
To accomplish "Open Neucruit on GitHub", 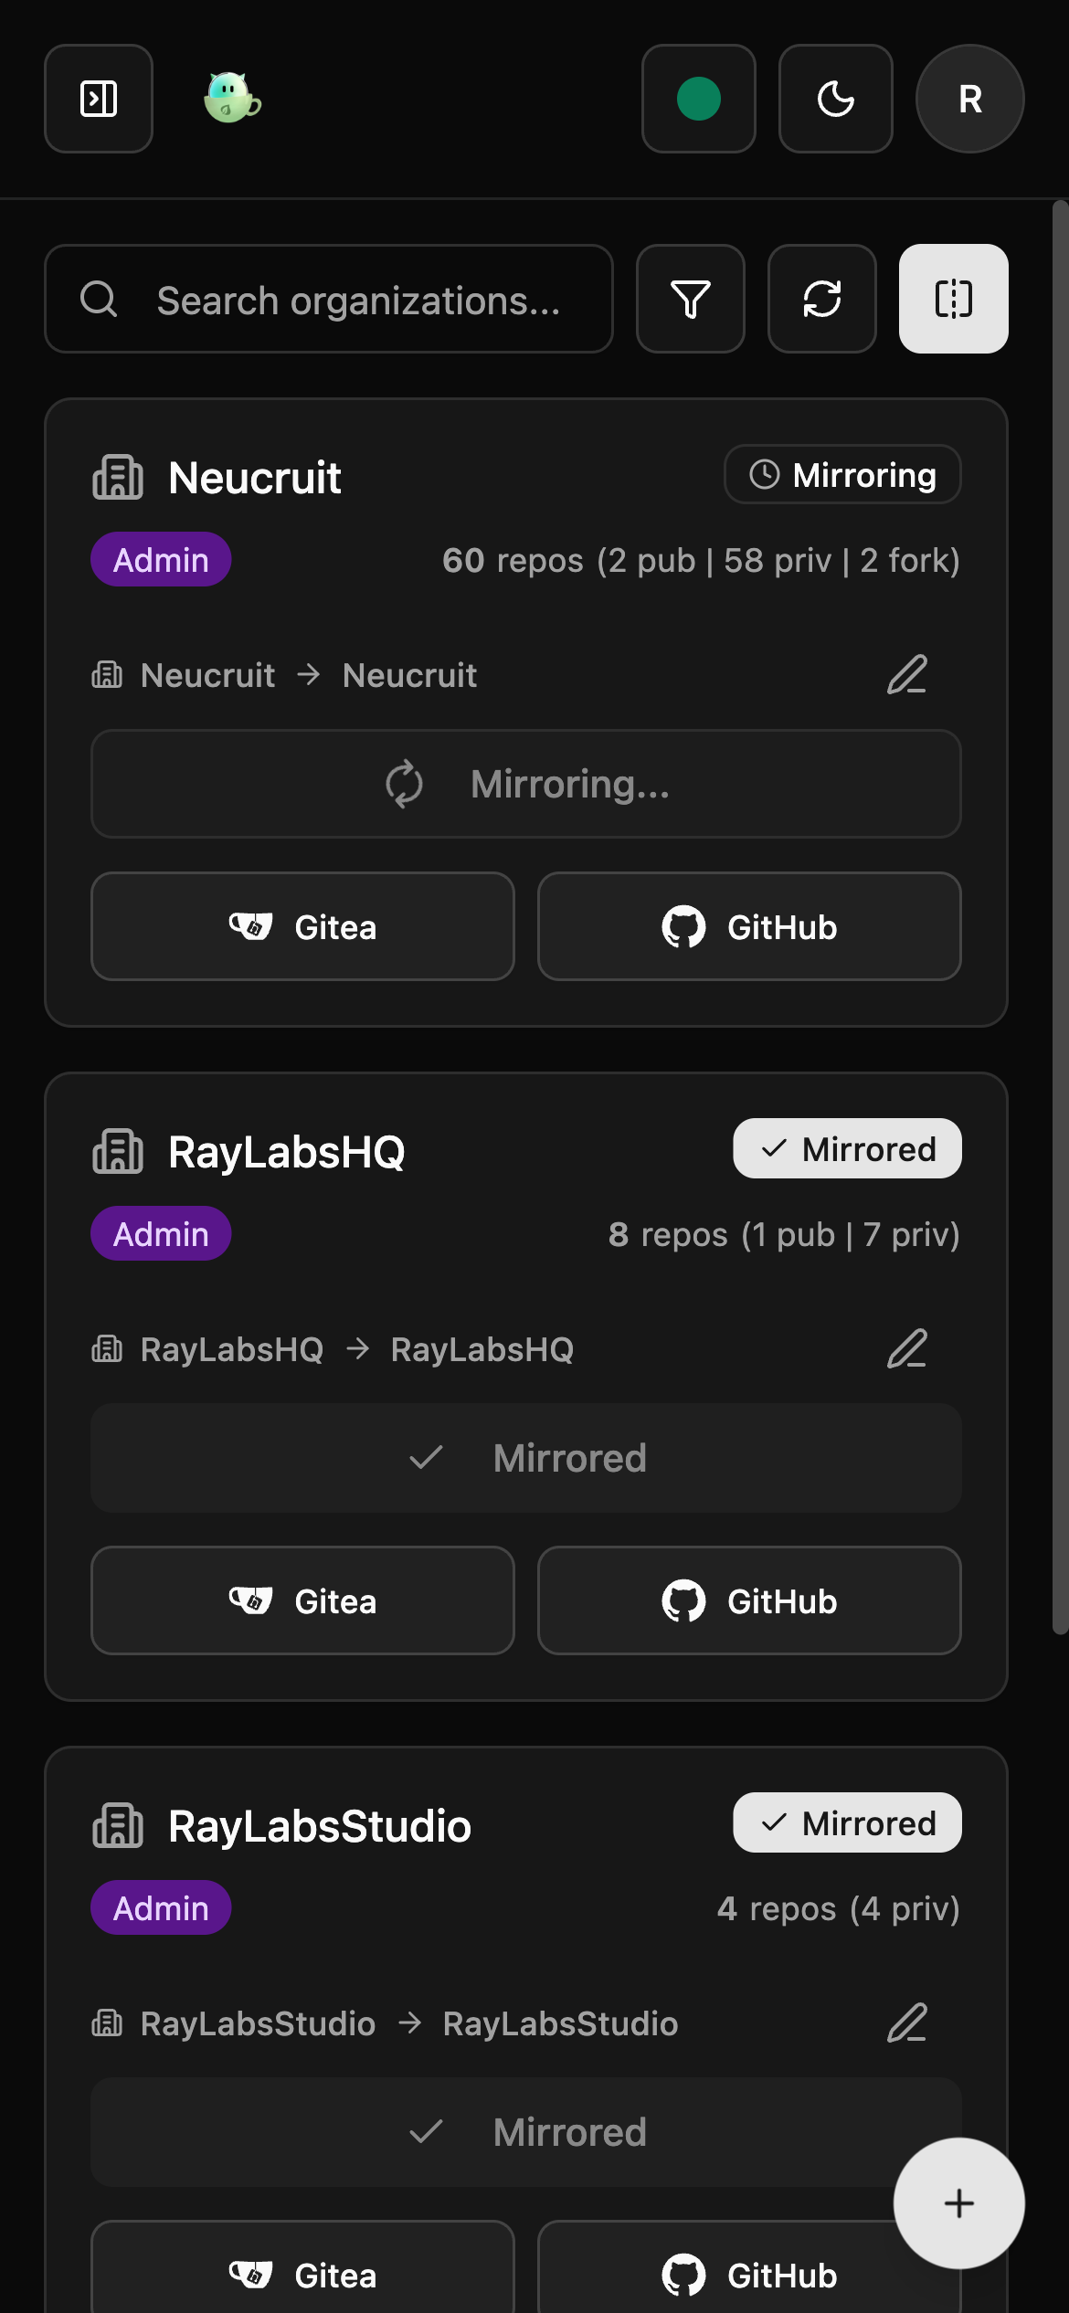I will (x=749, y=927).
